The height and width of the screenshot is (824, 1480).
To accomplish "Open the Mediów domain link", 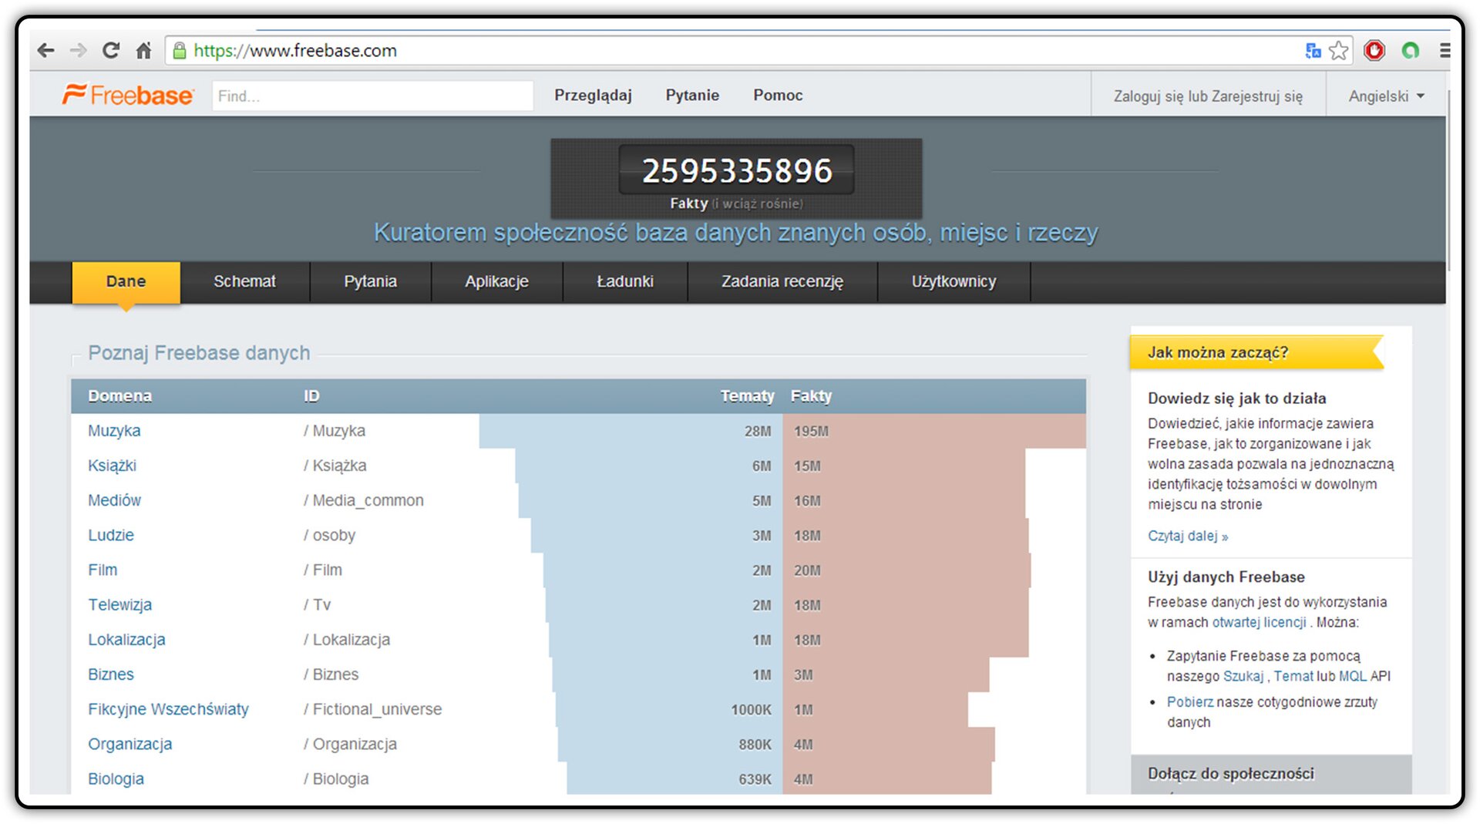I will (114, 500).
